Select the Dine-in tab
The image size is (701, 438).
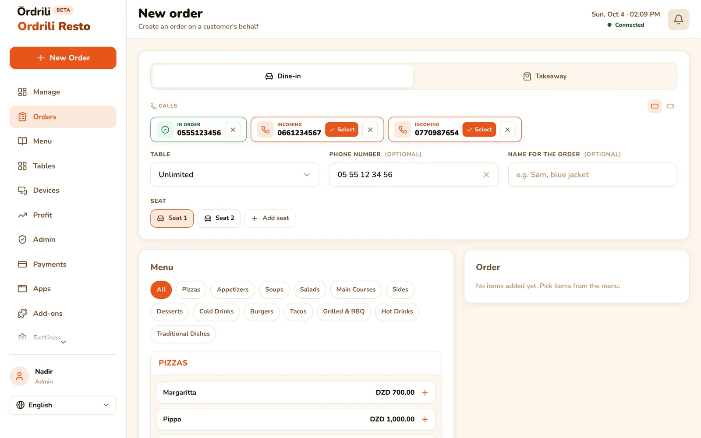pos(283,76)
